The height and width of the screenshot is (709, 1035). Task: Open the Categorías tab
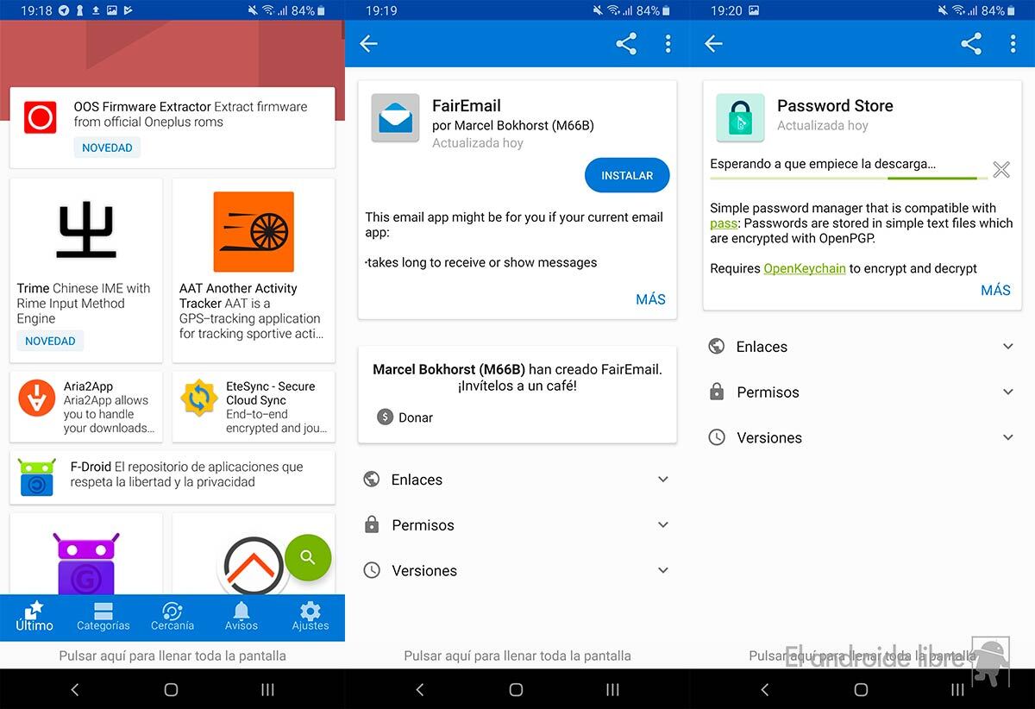[x=103, y=617]
